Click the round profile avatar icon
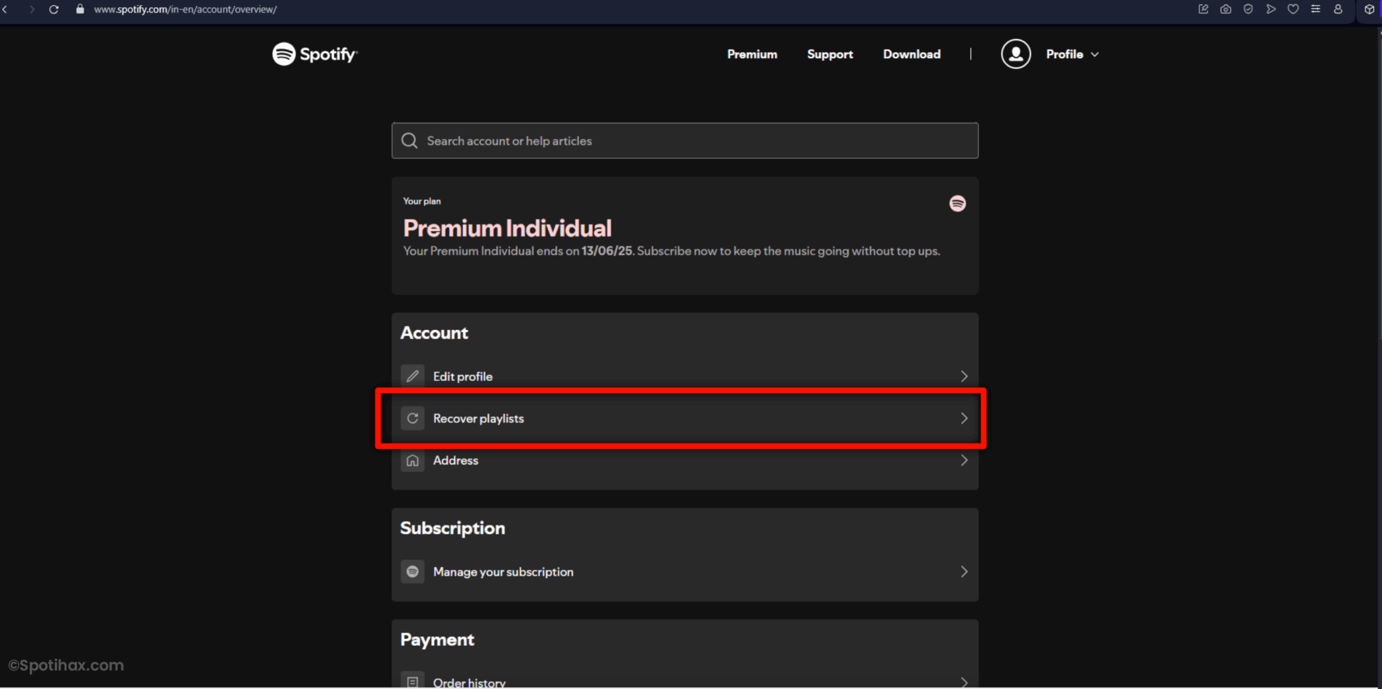 tap(1015, 54)
